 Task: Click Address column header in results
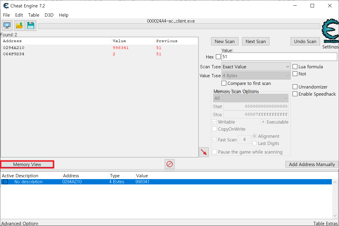coord(56,41)
